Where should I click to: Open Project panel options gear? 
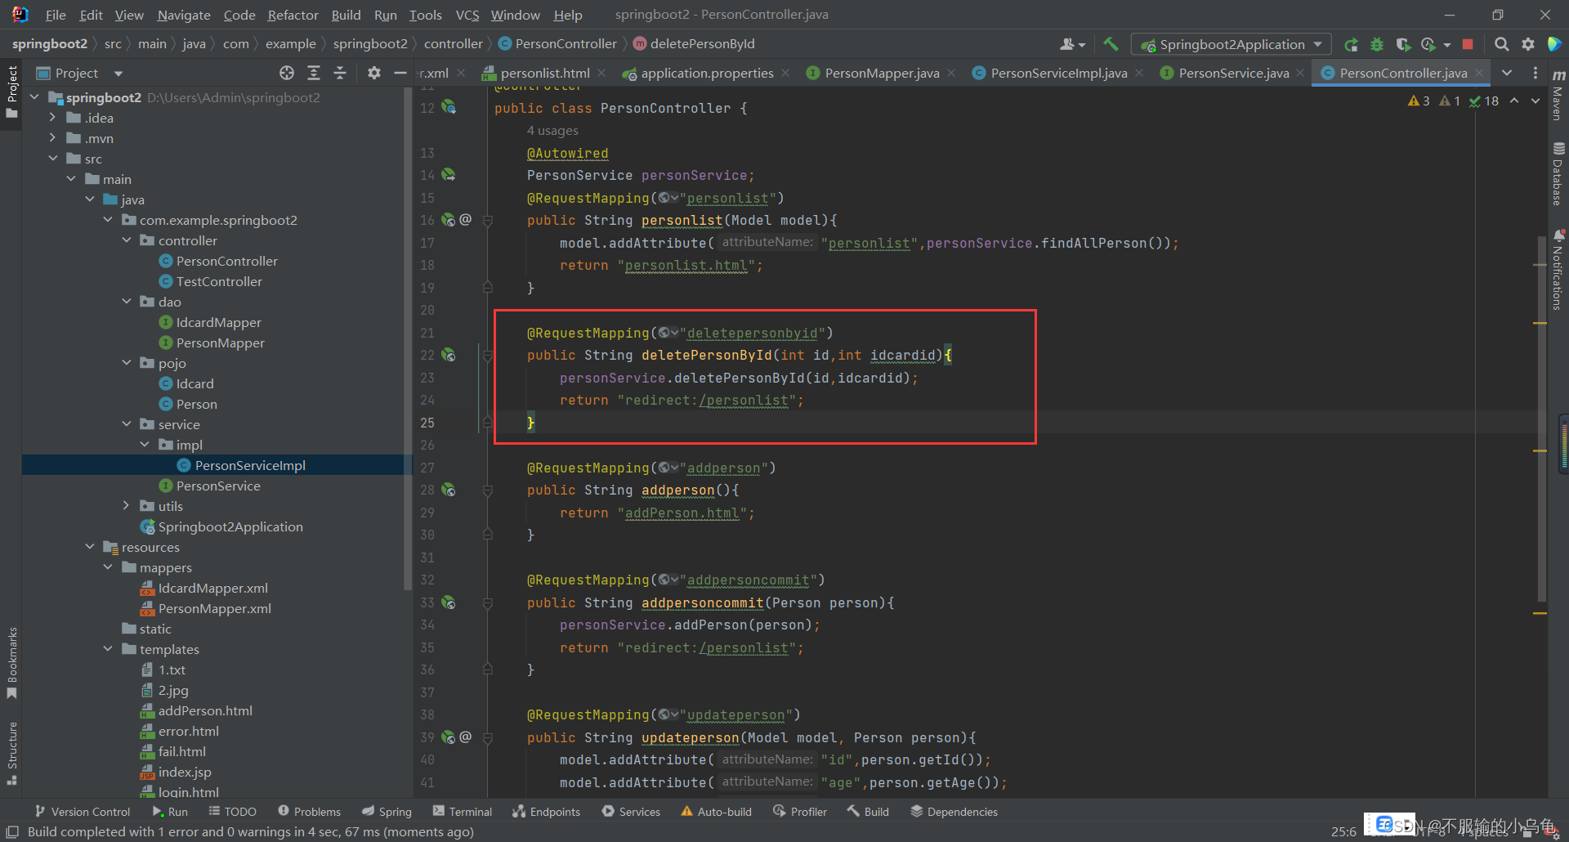(x=374, y=73)
